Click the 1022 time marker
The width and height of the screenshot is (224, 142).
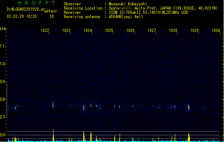45,31
